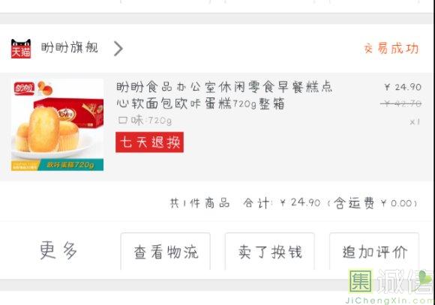Image resolution: width=435 pixels, height=305 pixels.
Task: Click the 卖了换钱 resell button
Action: pos(270,251)
